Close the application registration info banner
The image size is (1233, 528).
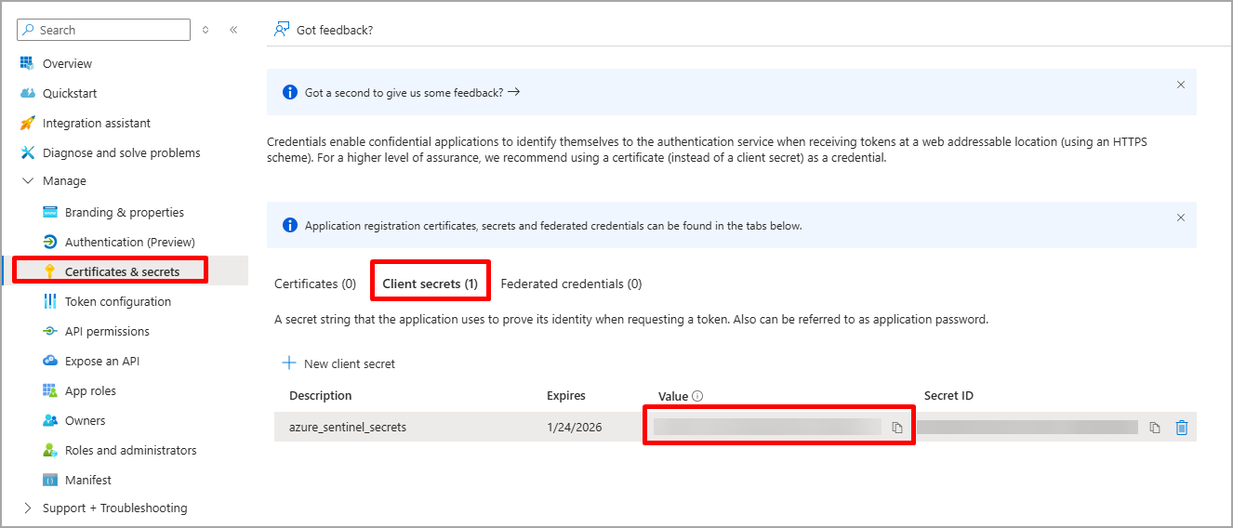coord(1181,218)
